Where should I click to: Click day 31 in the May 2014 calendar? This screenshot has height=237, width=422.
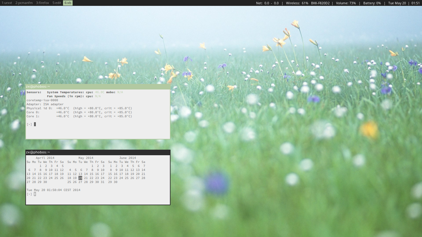coord(103,182)
